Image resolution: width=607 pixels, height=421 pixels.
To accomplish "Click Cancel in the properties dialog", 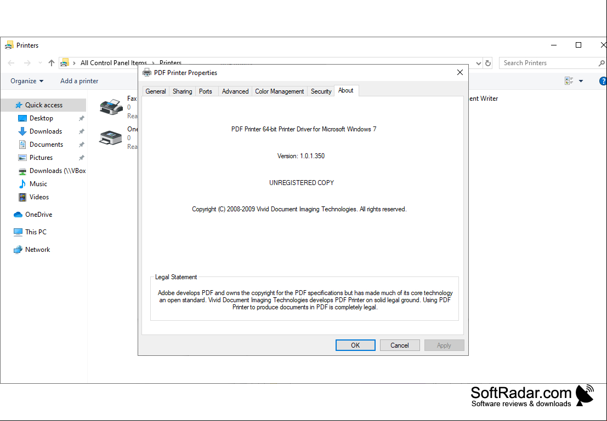I will [400, 345].
